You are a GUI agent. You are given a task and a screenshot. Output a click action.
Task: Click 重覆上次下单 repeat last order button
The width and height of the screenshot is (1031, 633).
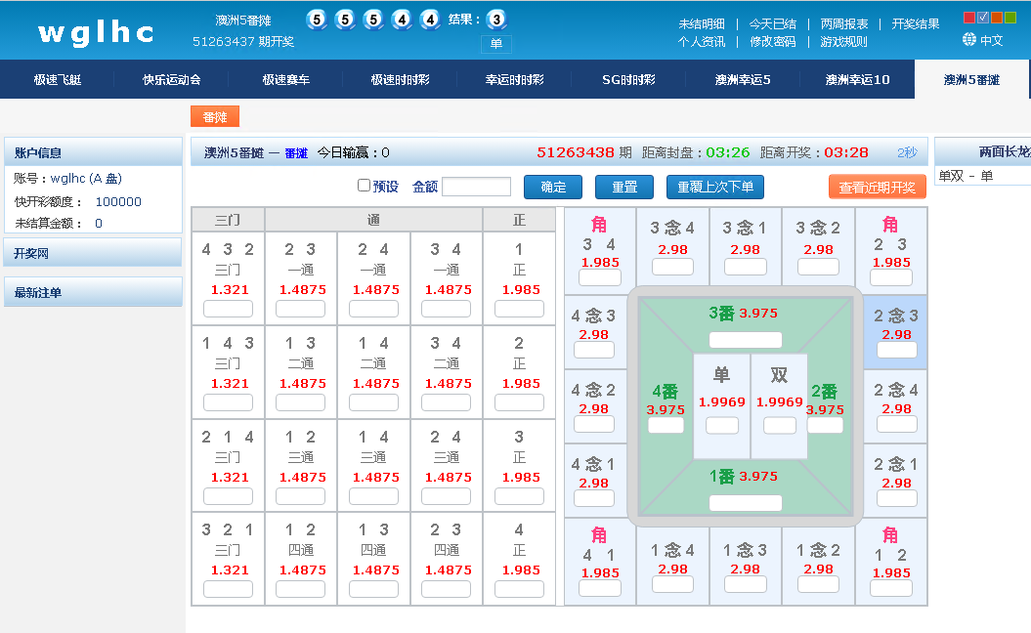(715, 187)
